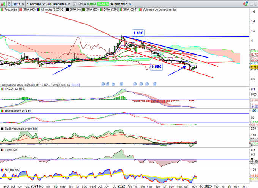Open the MACD (12.26.9) panel label
The width and height of the screenshot is (258, 188).
pos(13,89)
